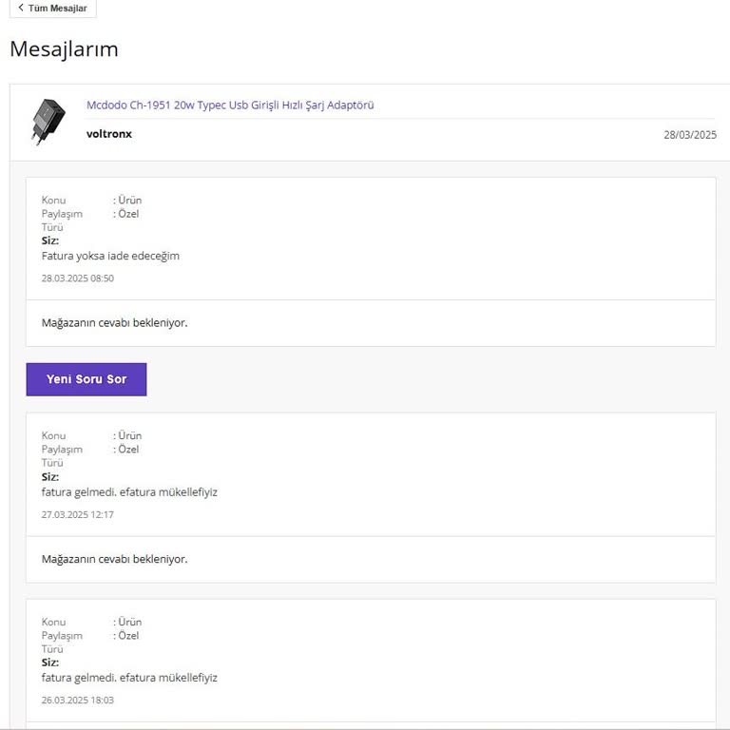Click the "Siz:" label in the 27.03.2025 message
This screenshot has width=730, height=730.
tap(50, 477)
